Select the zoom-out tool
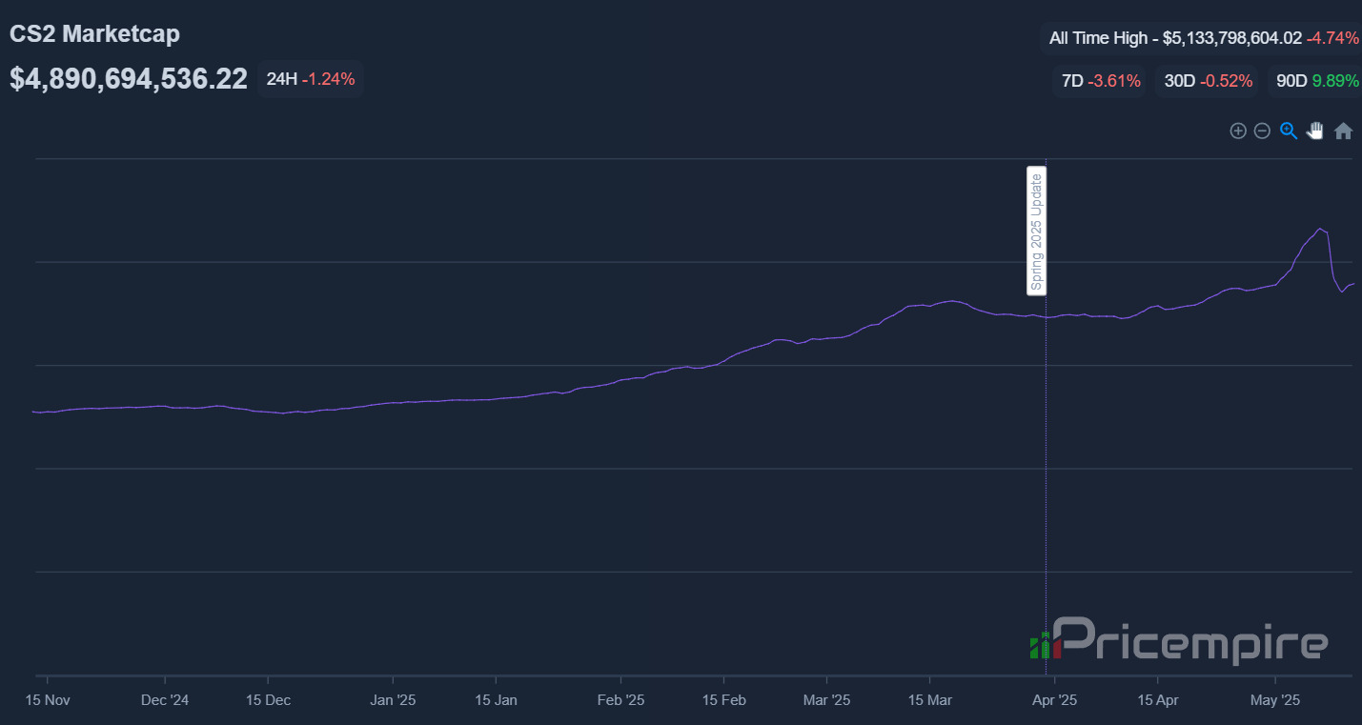The height and width of the screenshot is (725, 1362). [1262, 131]
